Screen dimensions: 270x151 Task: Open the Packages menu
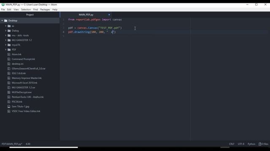[45, 10]
